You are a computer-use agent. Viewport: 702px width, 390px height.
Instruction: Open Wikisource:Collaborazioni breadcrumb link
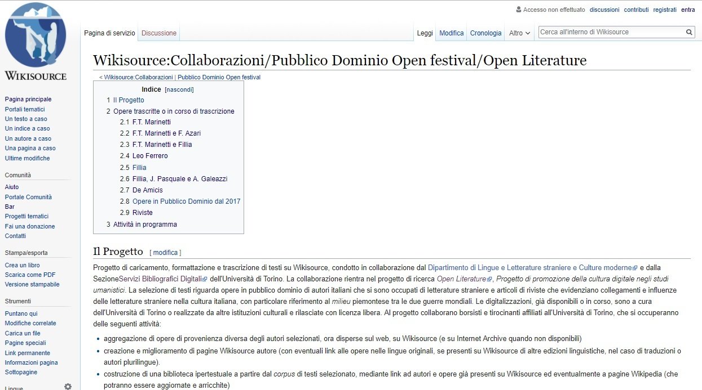pos(138,77)
